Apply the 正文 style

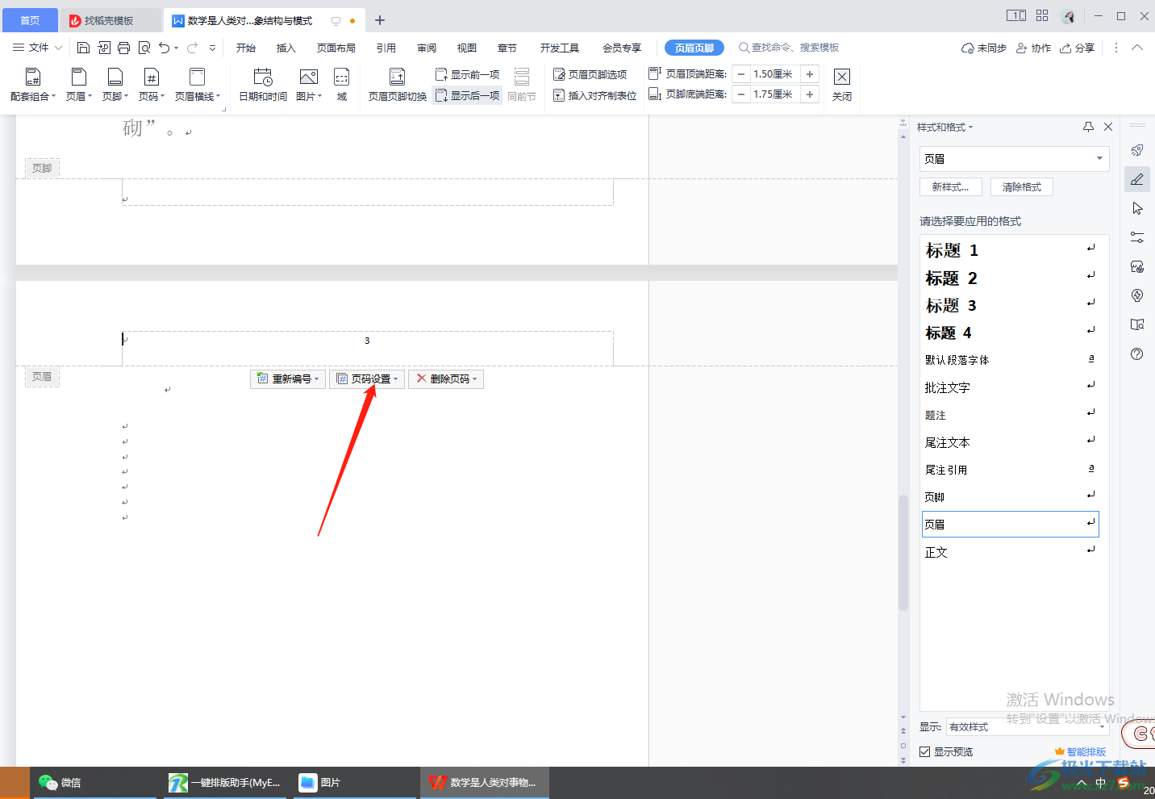pos(1011,552)
